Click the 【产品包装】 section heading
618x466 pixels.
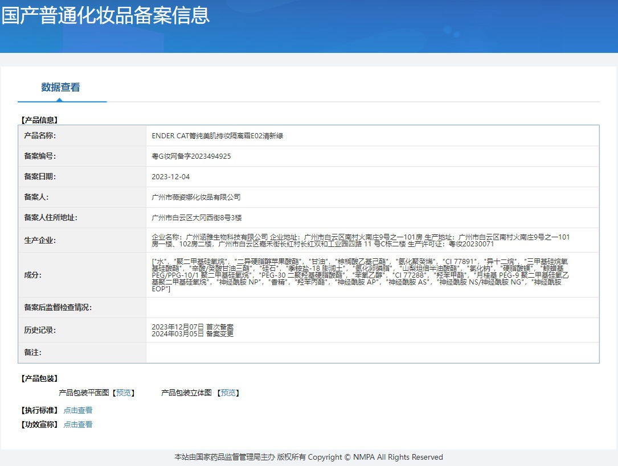point(39,378)
